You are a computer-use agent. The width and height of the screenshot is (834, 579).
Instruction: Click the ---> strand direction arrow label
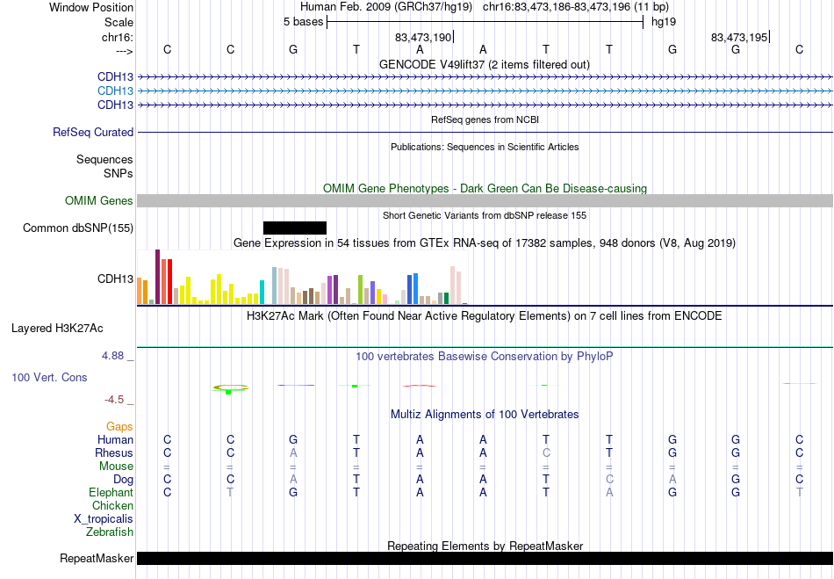(125, 51)
